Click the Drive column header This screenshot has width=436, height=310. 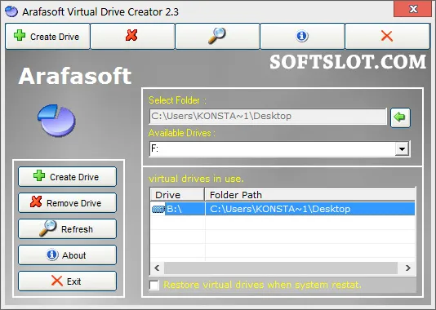177,195
